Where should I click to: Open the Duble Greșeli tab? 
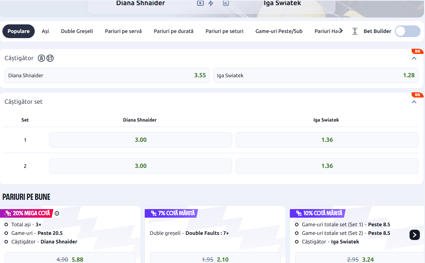(77, 31)
